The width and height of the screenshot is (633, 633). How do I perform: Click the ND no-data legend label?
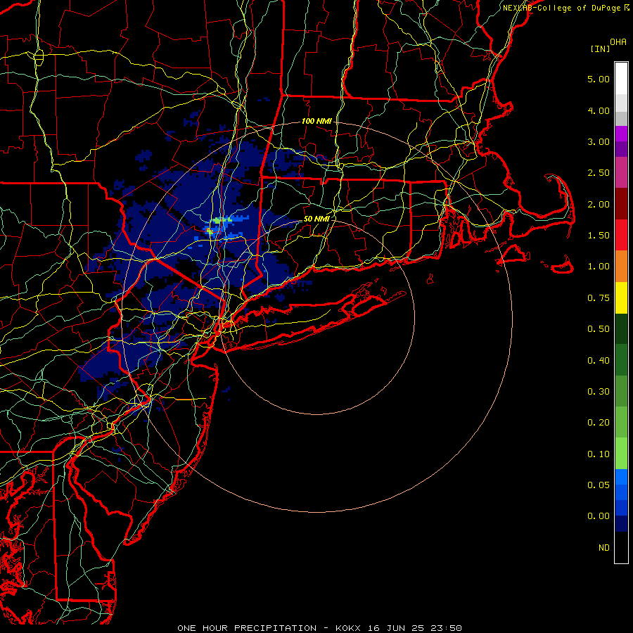(x=604, y=548)
